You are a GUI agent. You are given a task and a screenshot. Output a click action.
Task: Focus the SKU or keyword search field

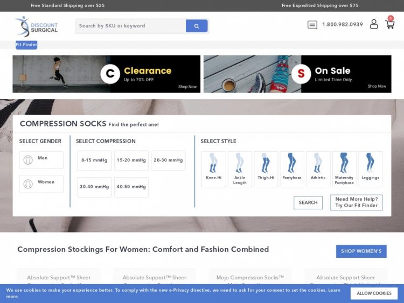[130, 26]
